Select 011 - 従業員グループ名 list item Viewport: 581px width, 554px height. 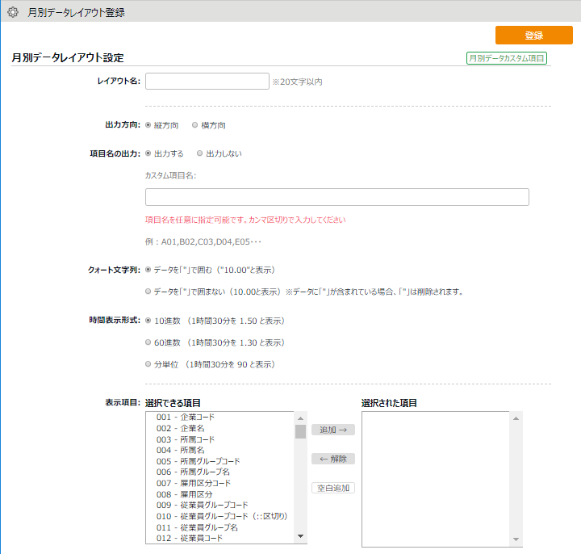pyautogui.click(x=220, y=527)
